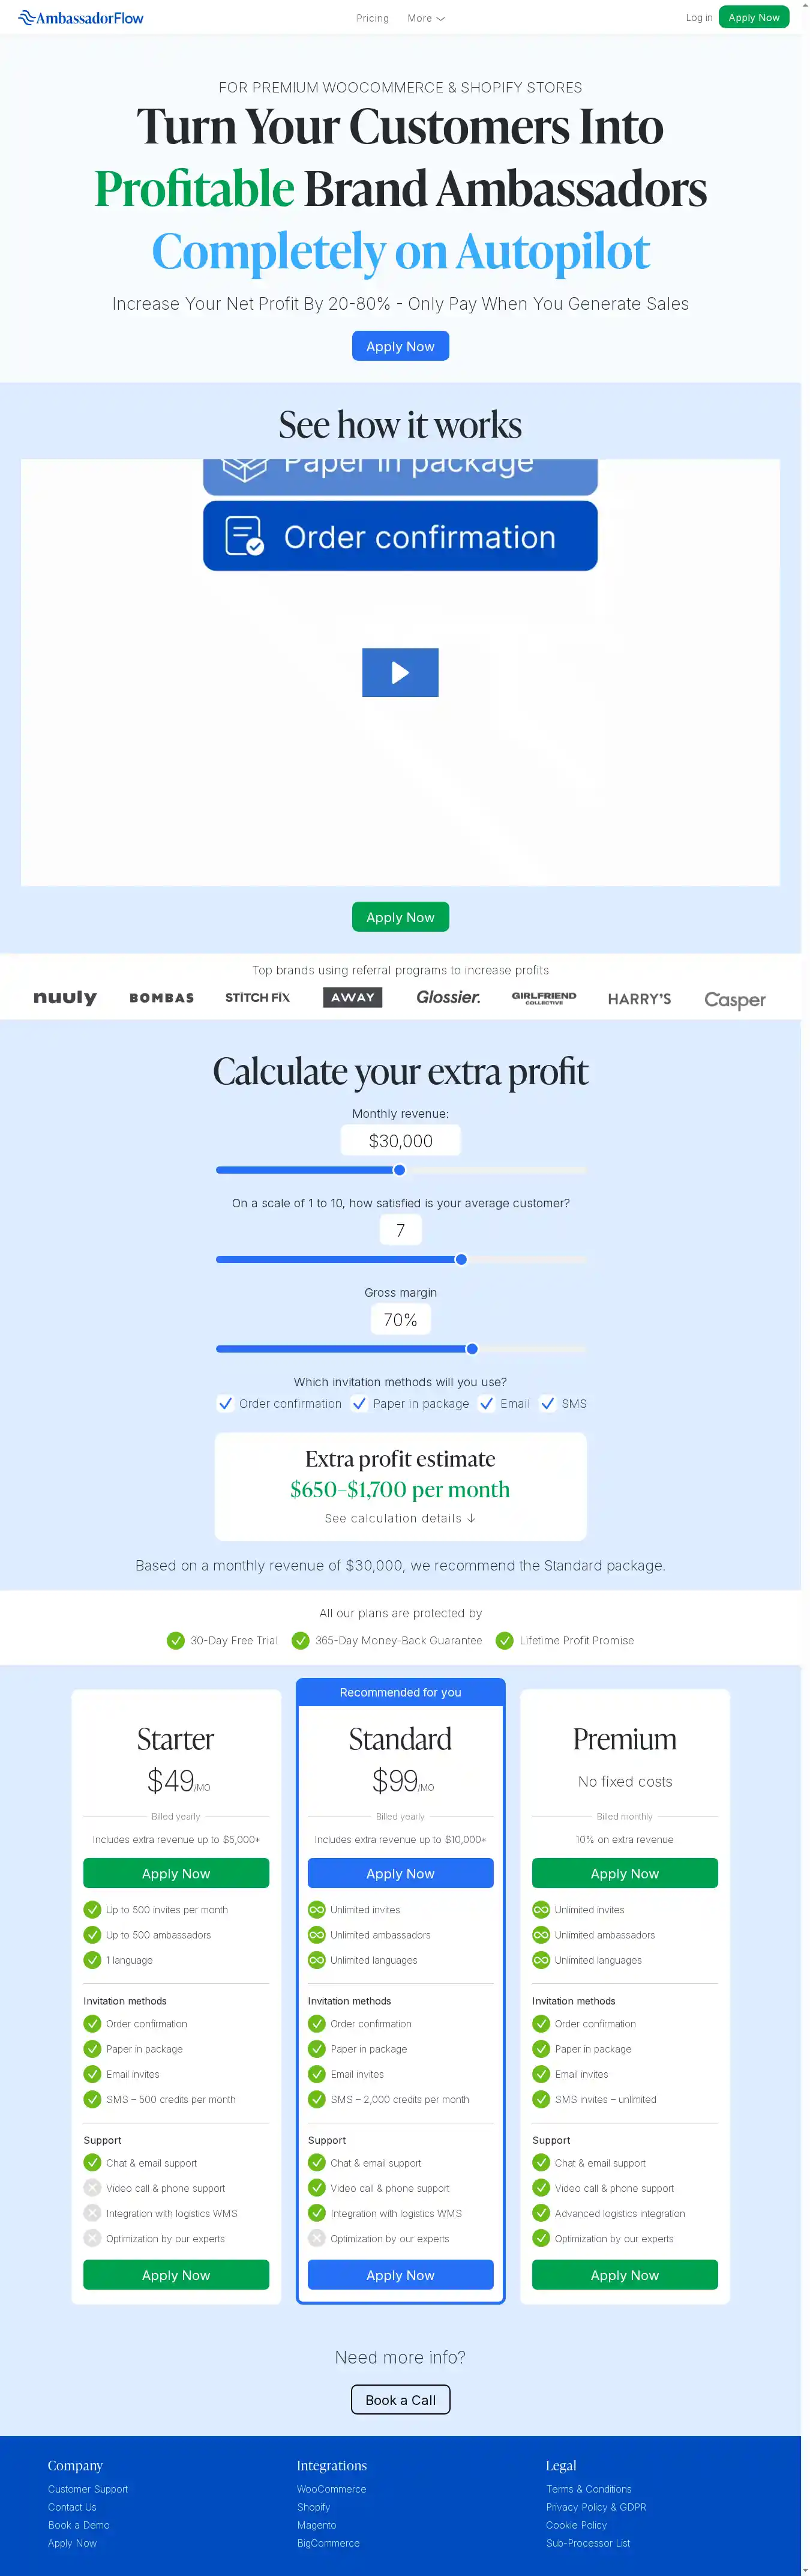Expand the More menu in header
The width and height of the screenshot is (810, 2576).
425,18
